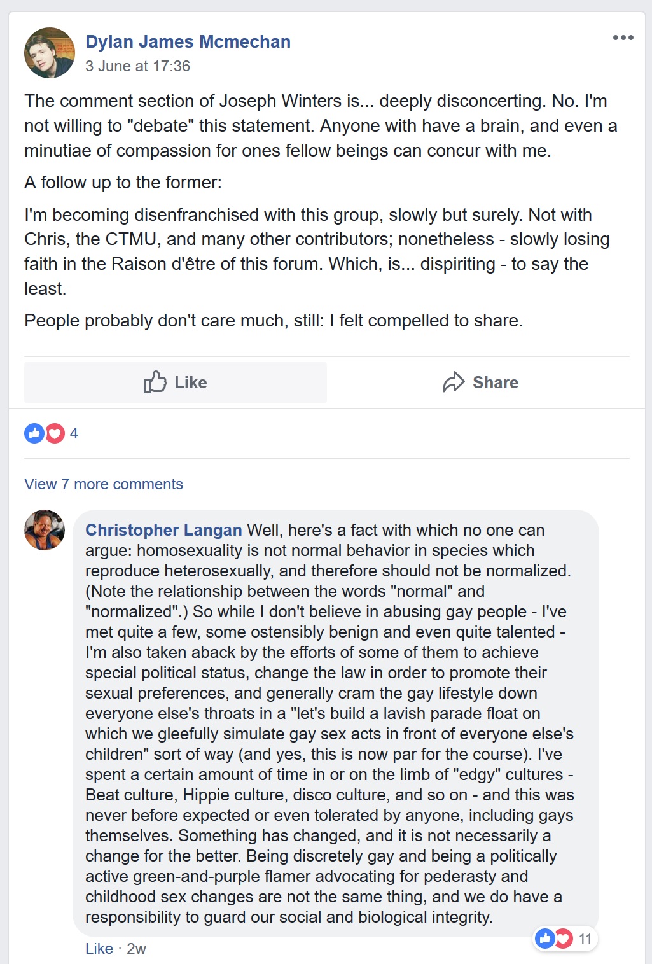Click the 2w comment timestamp
This screenshot has width=652, height=964.
(x=136, y=949)
